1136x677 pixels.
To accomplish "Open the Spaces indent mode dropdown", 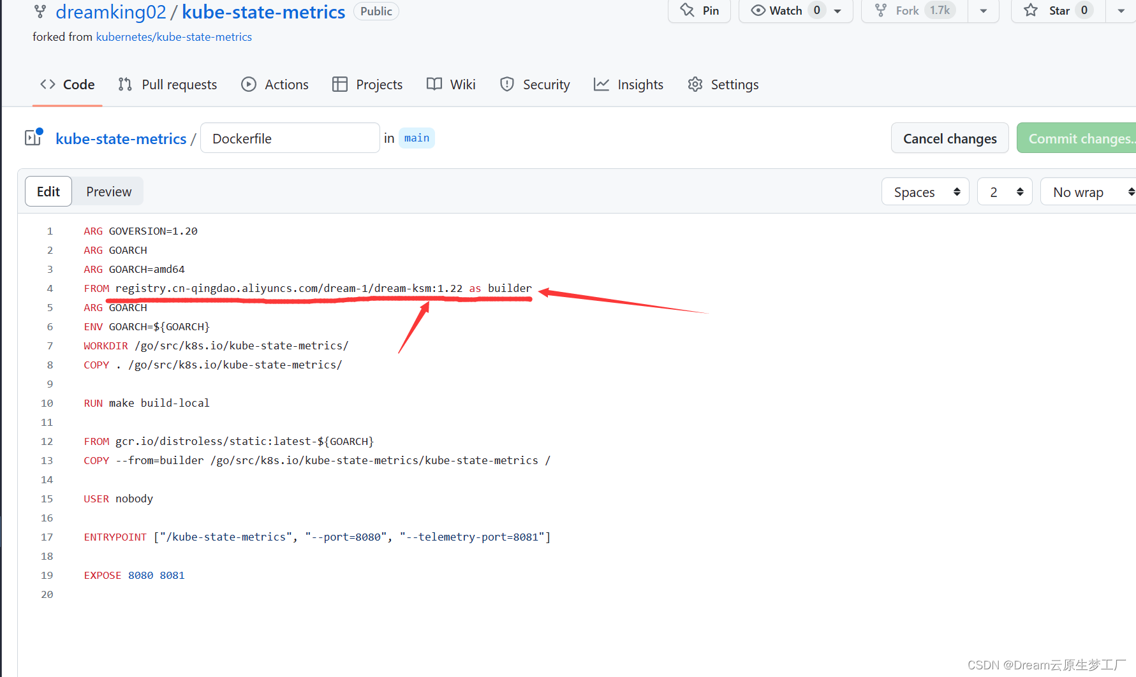I will point(926,192).
